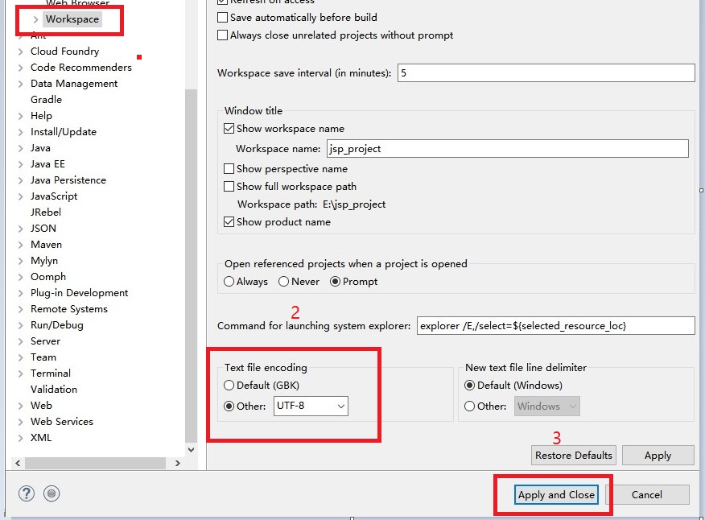
Task: Expand the Data Management node
Action: 21,84
